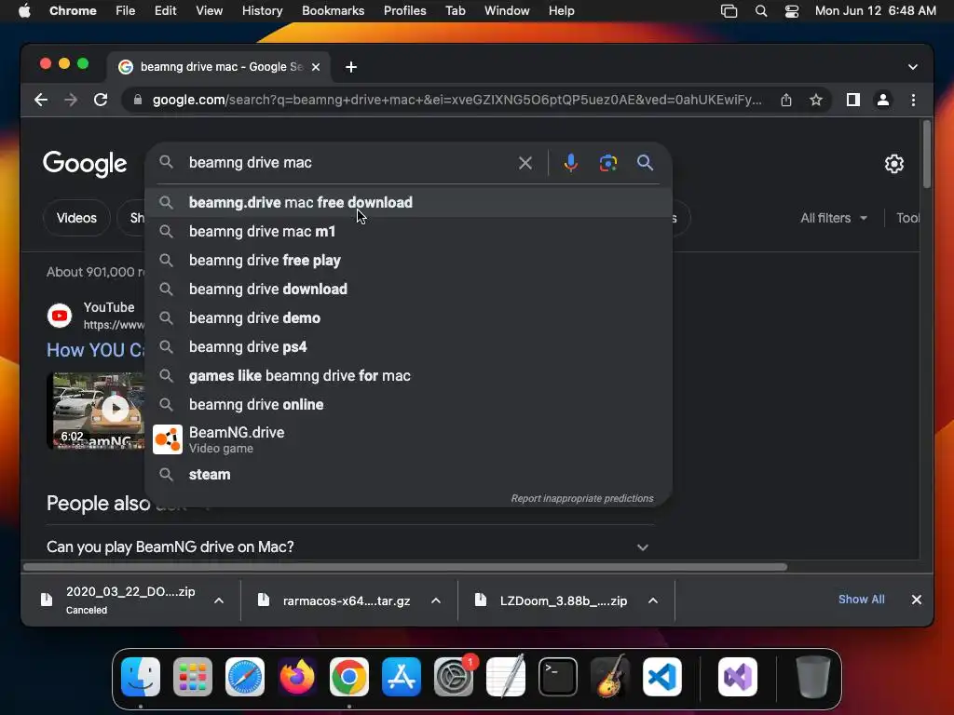Open System Settings from the Dock
This screenshot has width=954, height=715.
pyautogui.click(x=454, y=677)
